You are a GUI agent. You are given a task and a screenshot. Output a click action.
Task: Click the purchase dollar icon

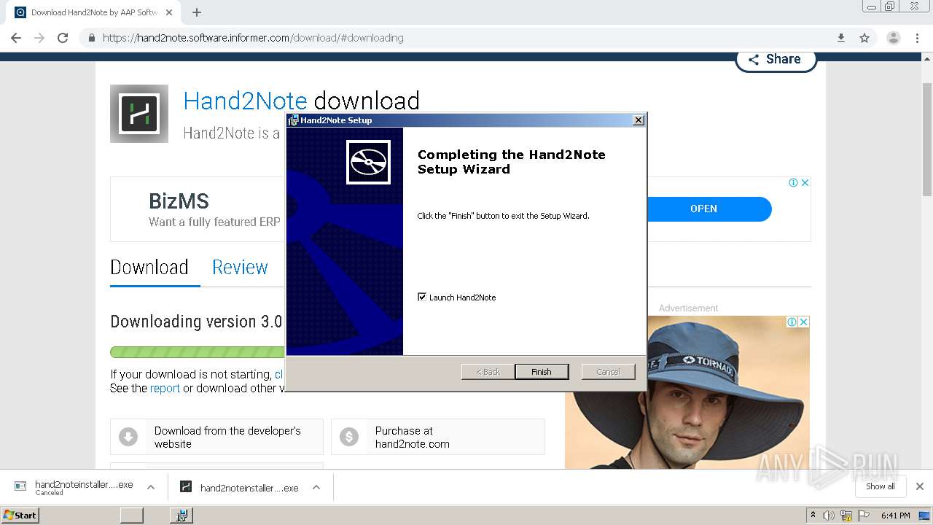coord(349,437)
